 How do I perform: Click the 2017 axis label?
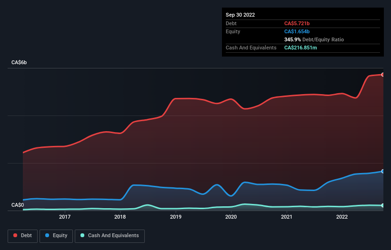pyautogui.click(x=65, y=217)
